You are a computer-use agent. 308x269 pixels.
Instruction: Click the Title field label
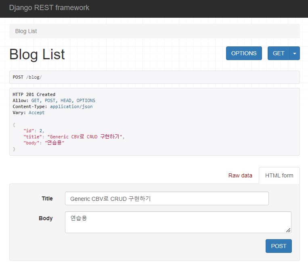47,198
